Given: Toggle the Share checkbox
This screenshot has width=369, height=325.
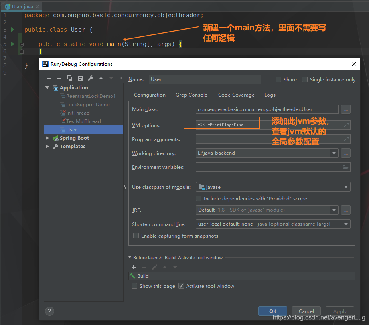Looking at the screenshot, I should point(278,79).
